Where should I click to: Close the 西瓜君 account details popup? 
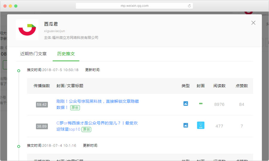(253, 23)
